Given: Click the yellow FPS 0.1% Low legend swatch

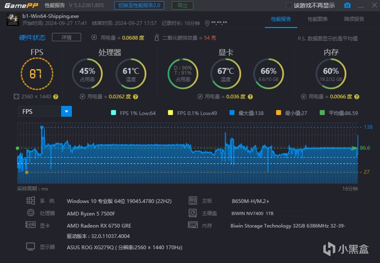Looking at the screenshot, I should point(170,113).
